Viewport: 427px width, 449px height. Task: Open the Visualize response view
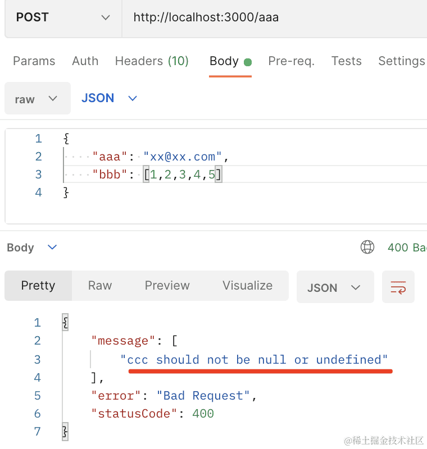click(x=247, y=286)
